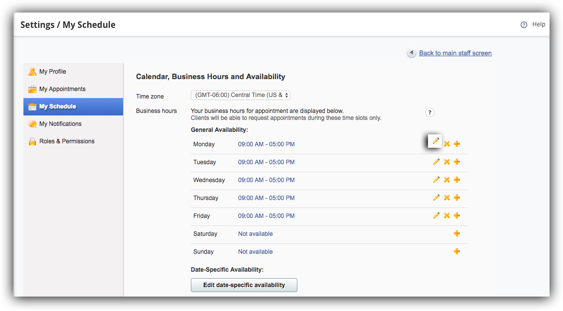This screenshot has width=563, height=311.
Task: Click the Sunday day label
Action: pos(204,252)
